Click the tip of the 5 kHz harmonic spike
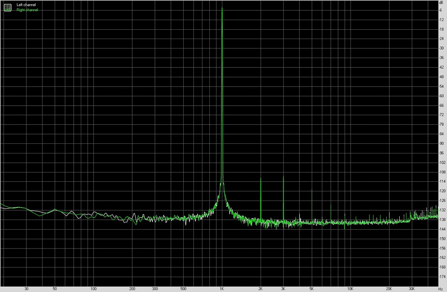Viewport: 447px width, 292px height. 312,190
